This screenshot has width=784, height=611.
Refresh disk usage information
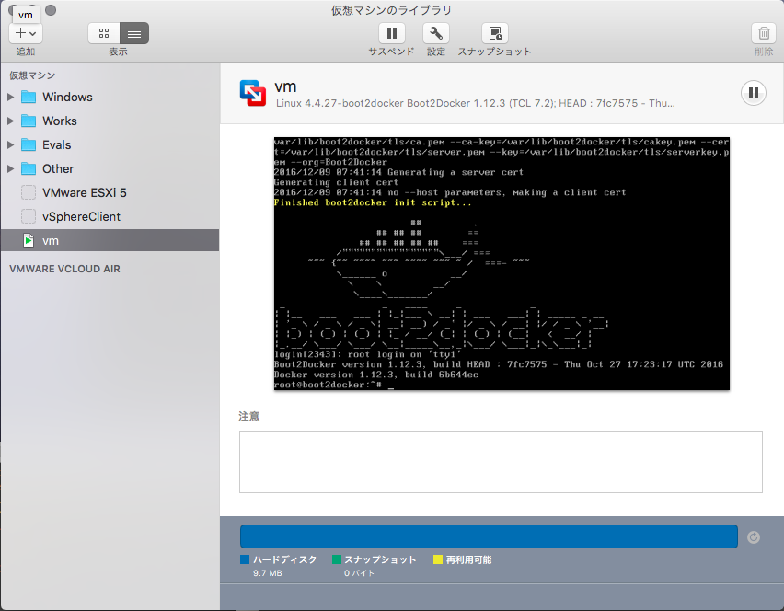(754, 537)
